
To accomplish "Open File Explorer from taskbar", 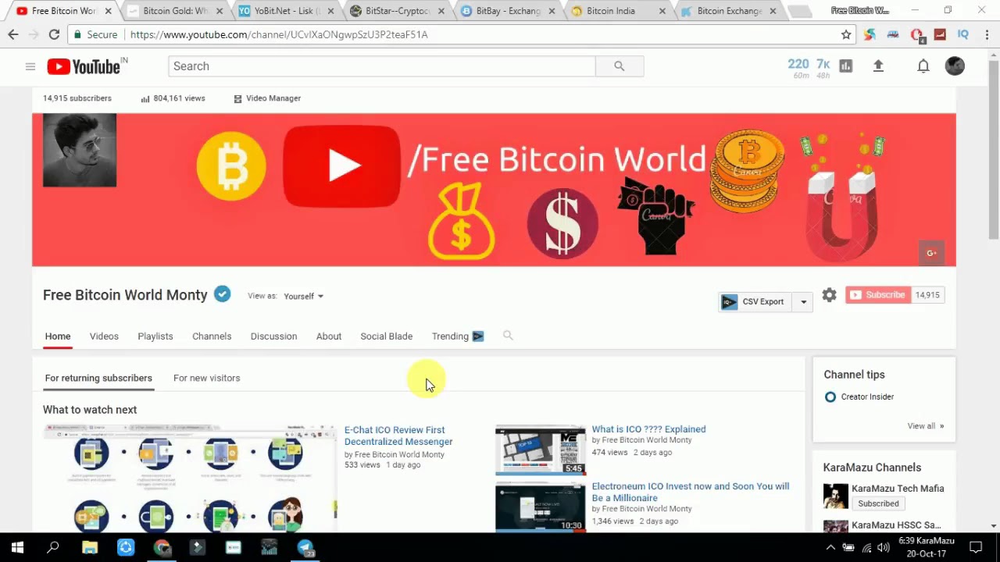I will pyautogui.click(x=89, y=547).
